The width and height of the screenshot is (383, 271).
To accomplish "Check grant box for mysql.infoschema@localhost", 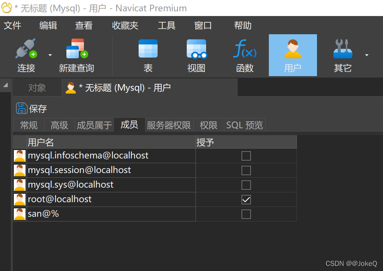I will tap(246, 156).
